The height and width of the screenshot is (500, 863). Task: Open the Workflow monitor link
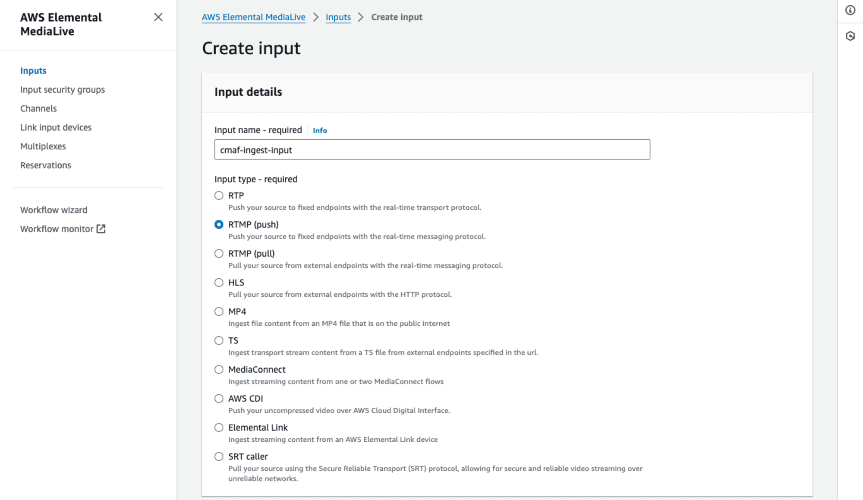(x=57, y=229)
